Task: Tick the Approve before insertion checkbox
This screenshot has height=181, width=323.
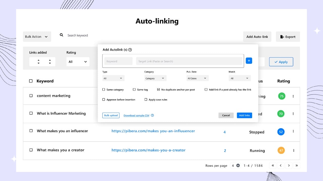Action: tap(104, 100)
